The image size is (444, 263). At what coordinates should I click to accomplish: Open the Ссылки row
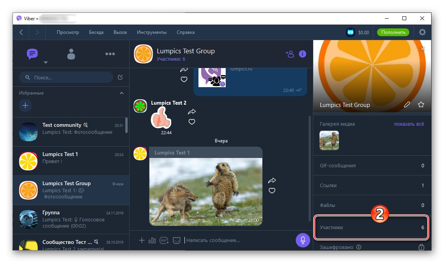pos(372,186)
